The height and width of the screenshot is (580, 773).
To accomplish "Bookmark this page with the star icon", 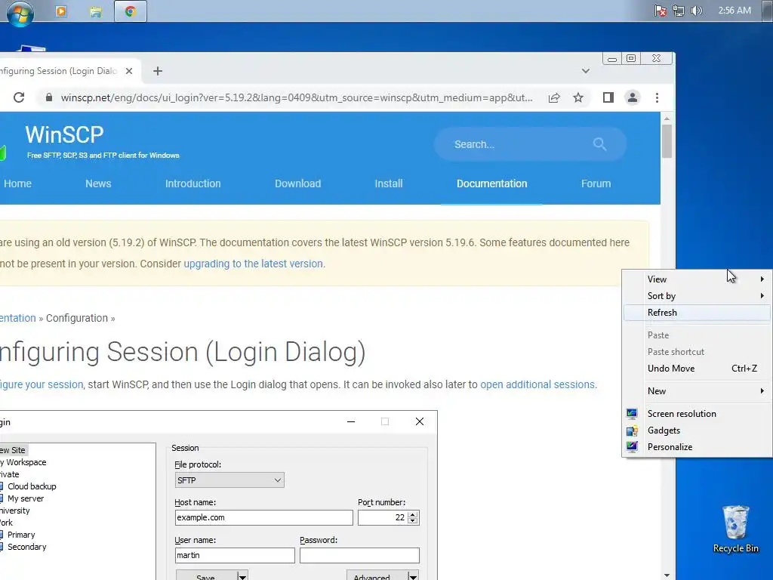I will coord(577,97).
